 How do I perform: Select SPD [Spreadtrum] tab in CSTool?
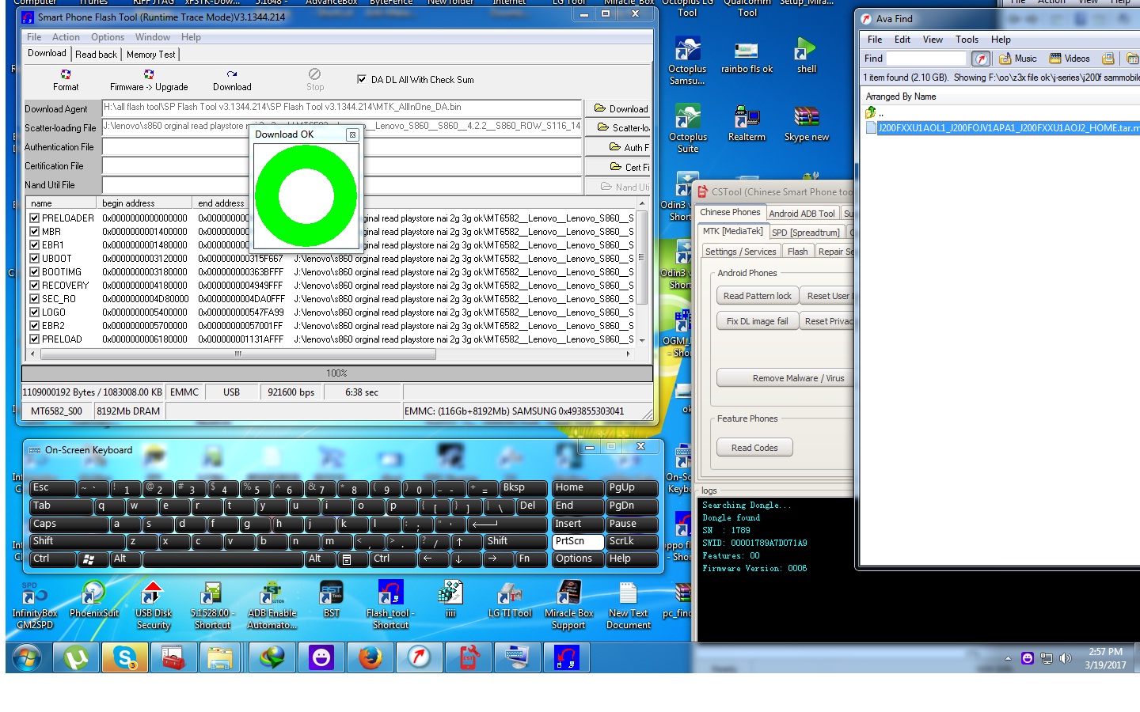click(x=805, y=233)
